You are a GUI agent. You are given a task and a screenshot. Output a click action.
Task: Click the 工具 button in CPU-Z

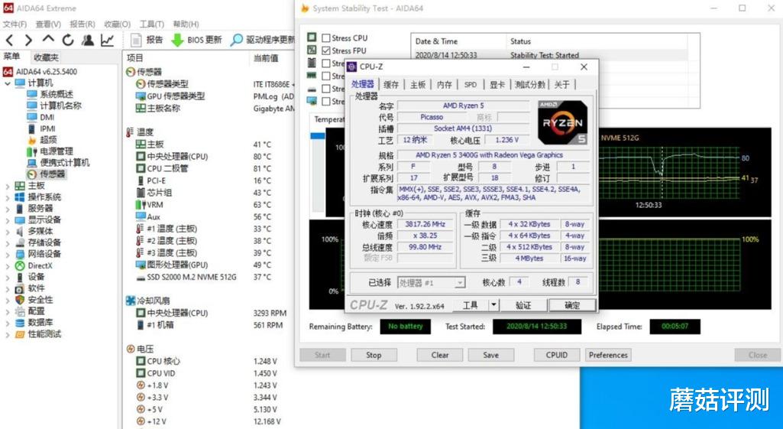(x=471, y=305)
